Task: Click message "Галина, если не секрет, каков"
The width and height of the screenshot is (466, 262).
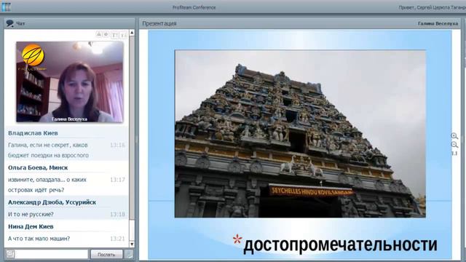Action: [x=48, y=146]
